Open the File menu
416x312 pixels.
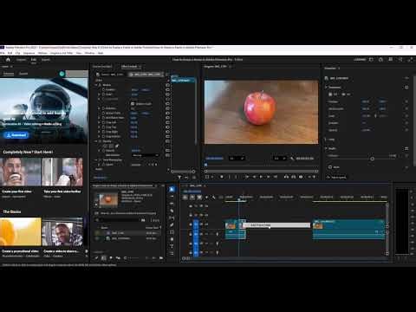pyautogui.click(x=2, y=53)
